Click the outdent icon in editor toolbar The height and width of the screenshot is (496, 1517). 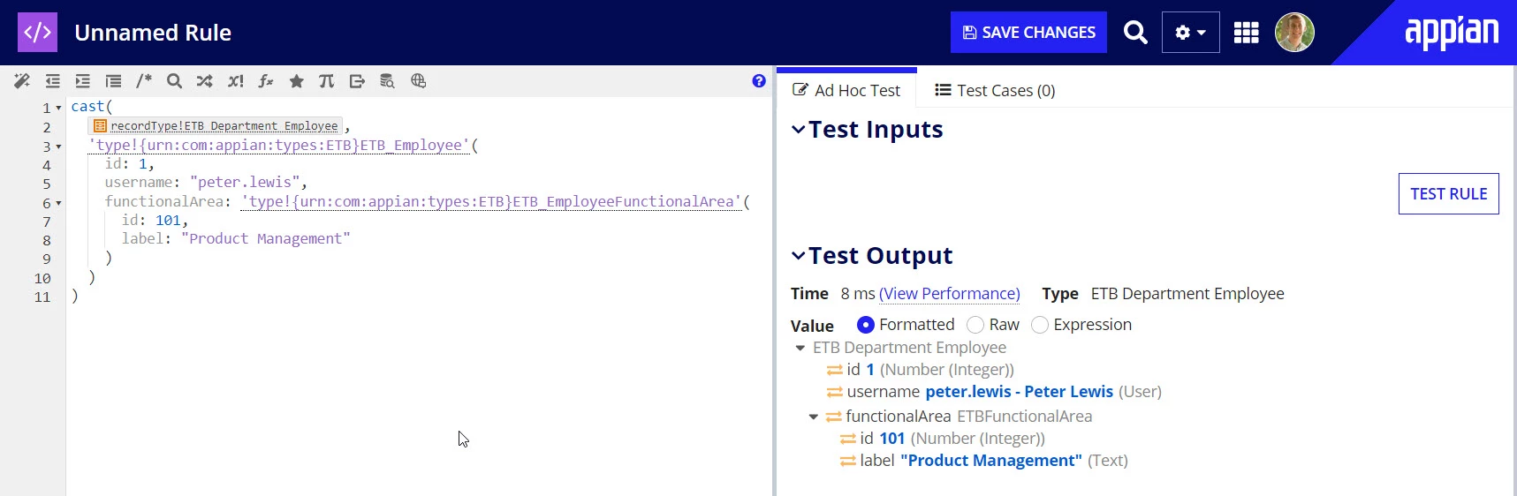tap(53, 81)
